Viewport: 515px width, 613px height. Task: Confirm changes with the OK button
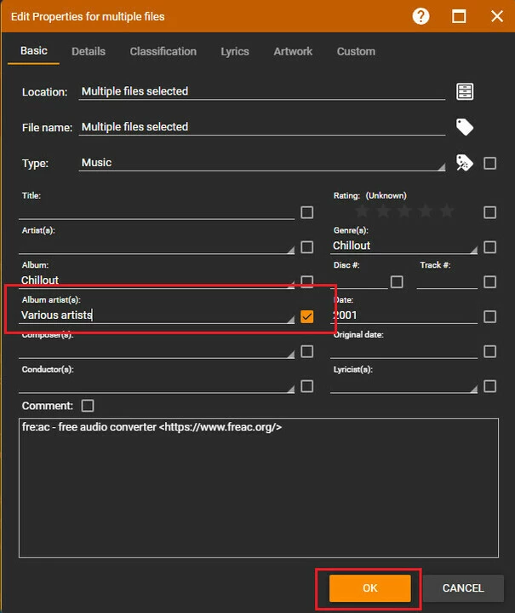click(x=369, y=588)
